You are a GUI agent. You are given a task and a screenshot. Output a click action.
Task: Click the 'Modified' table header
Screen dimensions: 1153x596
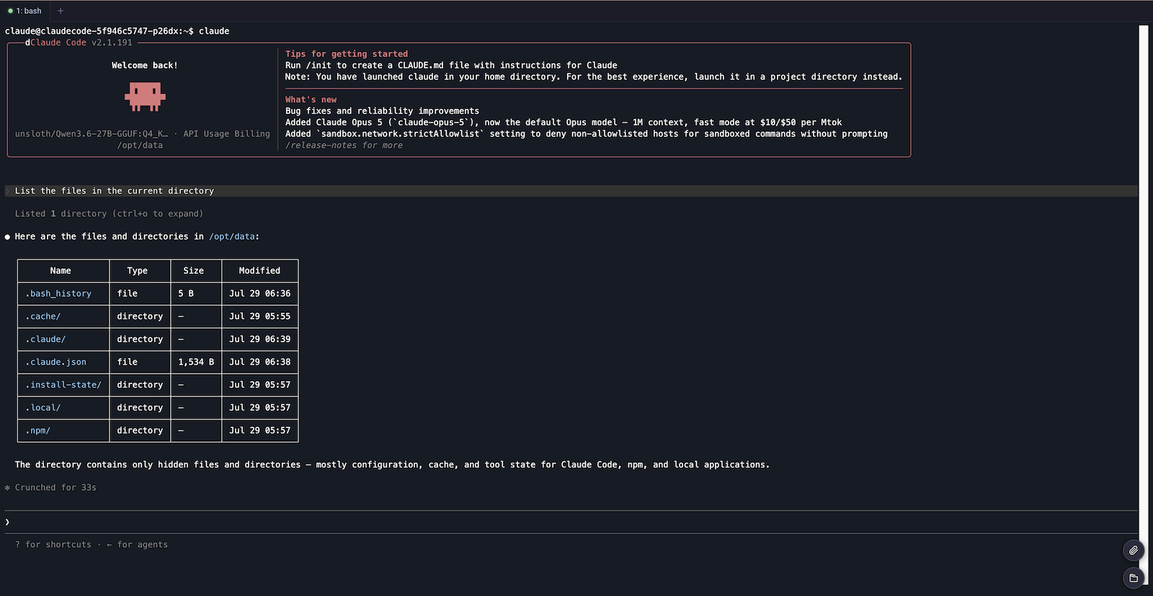(259, 270)
